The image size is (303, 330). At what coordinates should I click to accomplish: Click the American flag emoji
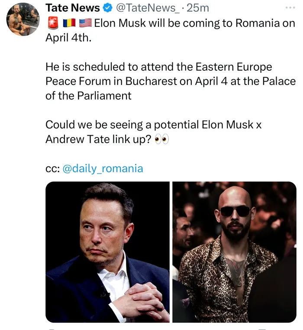point(85,23)
